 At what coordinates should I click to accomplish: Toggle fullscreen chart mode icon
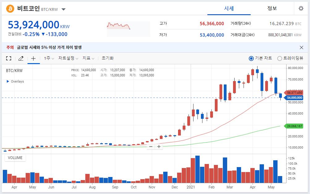(9, 58)
